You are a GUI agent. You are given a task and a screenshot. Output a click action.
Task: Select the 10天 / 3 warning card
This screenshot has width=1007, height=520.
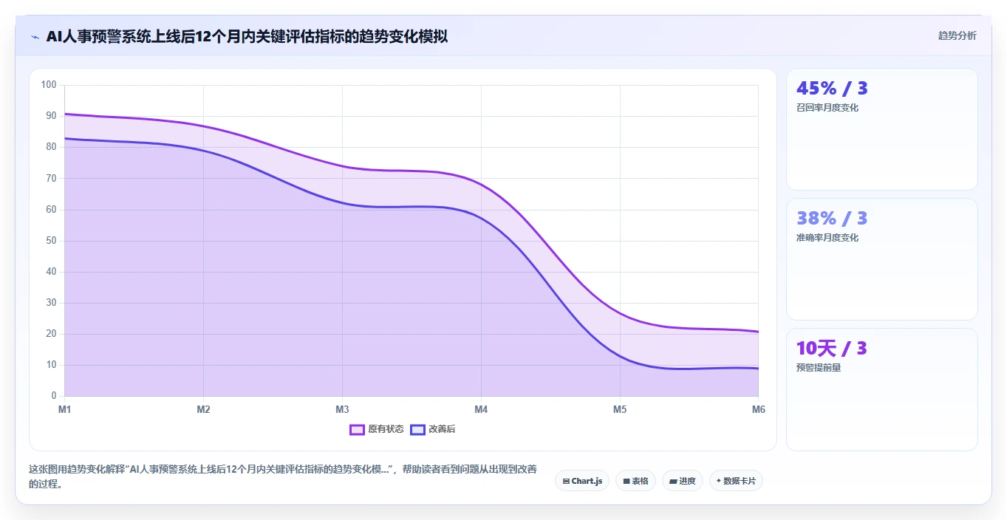[882, 389]
